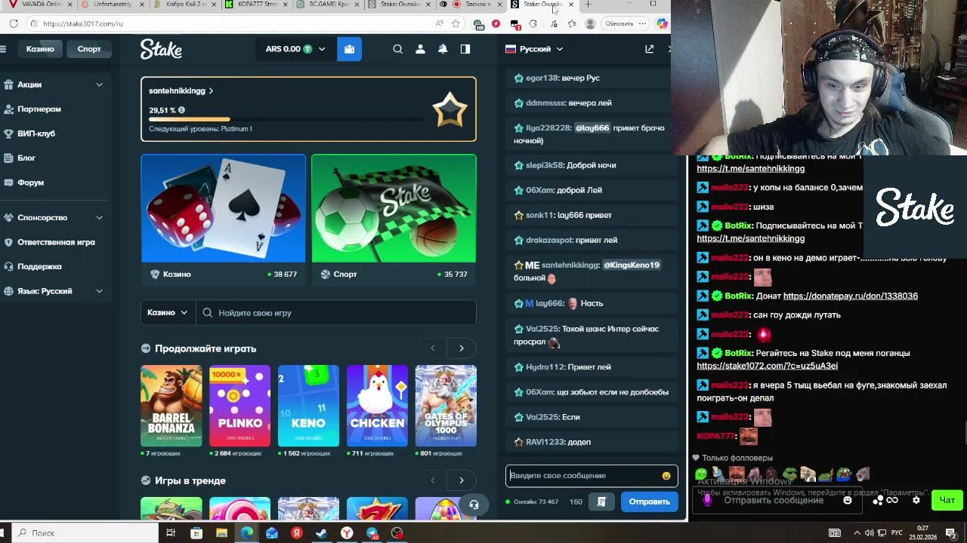967x543 pixels.
Task: Open the wallet with the blue button
Action: [349, 49]
